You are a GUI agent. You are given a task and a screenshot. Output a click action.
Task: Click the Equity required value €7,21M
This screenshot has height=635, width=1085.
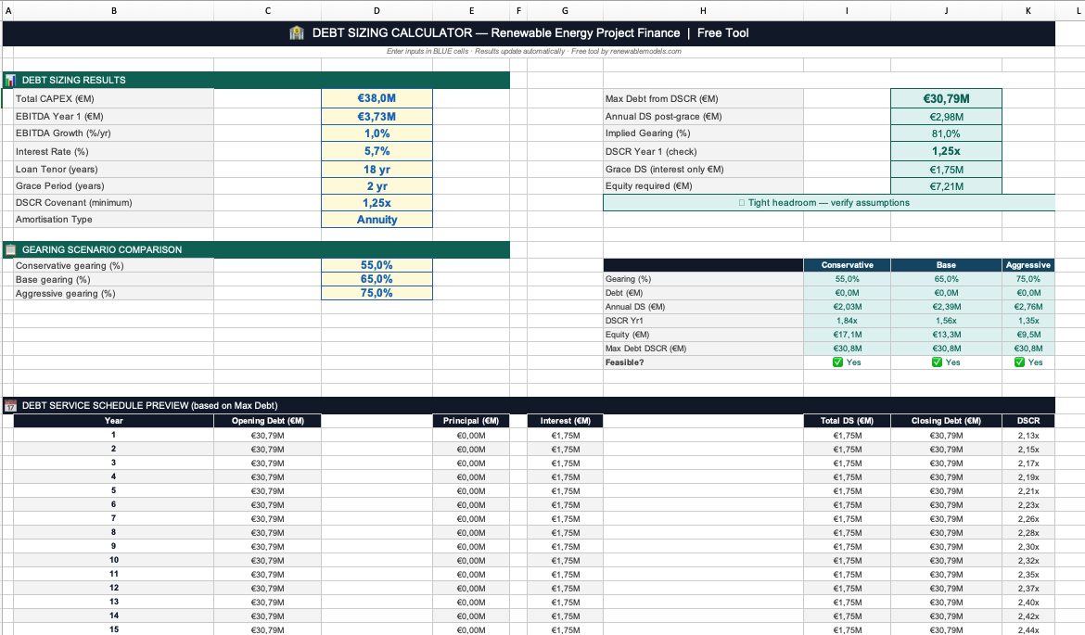[x=946, y=186]
